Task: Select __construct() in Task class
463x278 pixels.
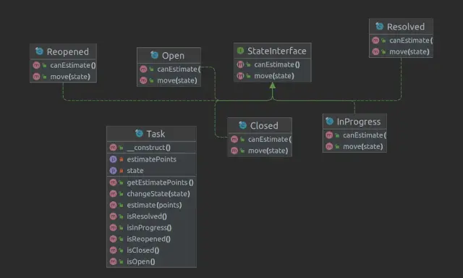Action: point(148,147)
